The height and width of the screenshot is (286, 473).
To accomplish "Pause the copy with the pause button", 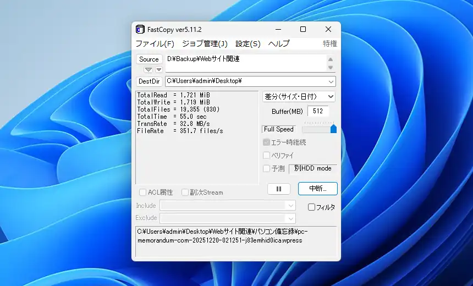I will (x=279, y=189).
